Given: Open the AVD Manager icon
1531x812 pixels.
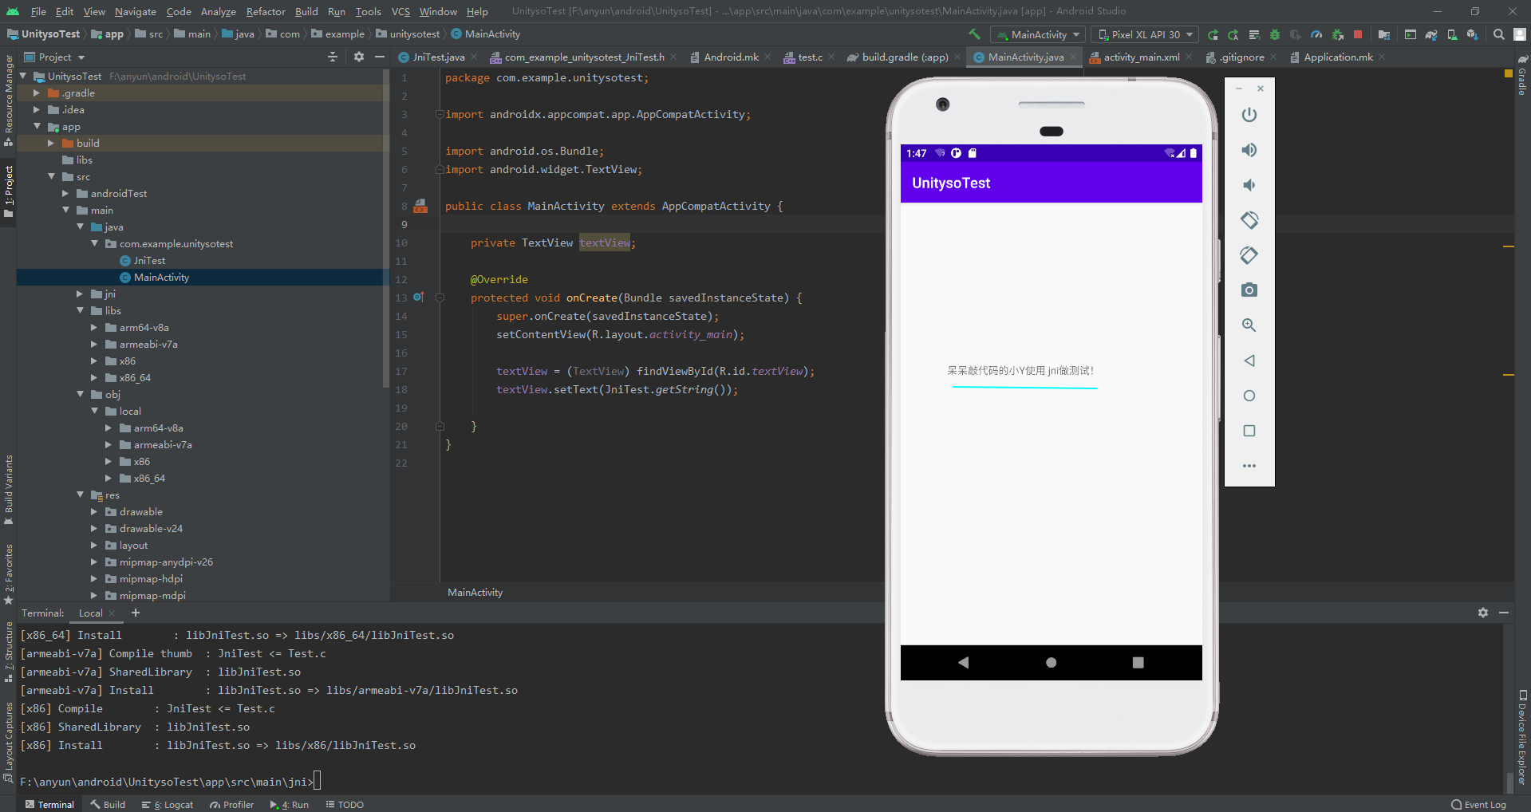Looking at the screenshot, I should tap(1452, 34).
